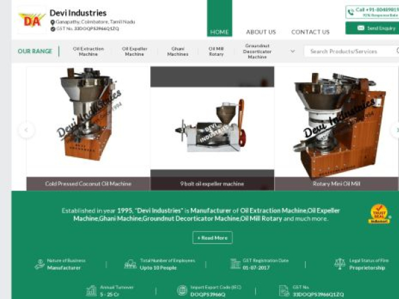The image size is (399, 299).
Task: Click the header GST No. 33DOQPS3966Q1ZQ text
Action: [x=88, y=29]
